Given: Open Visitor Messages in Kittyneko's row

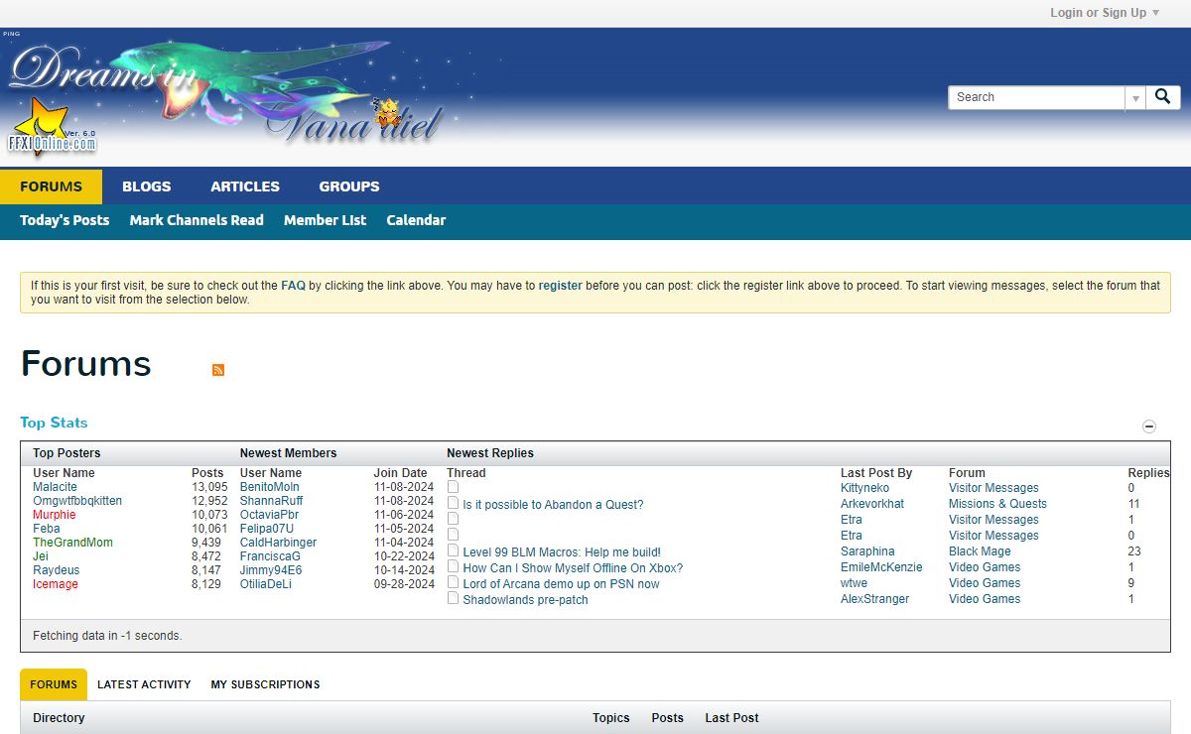Looking at the screenshot, I should [x=993, y=488].
